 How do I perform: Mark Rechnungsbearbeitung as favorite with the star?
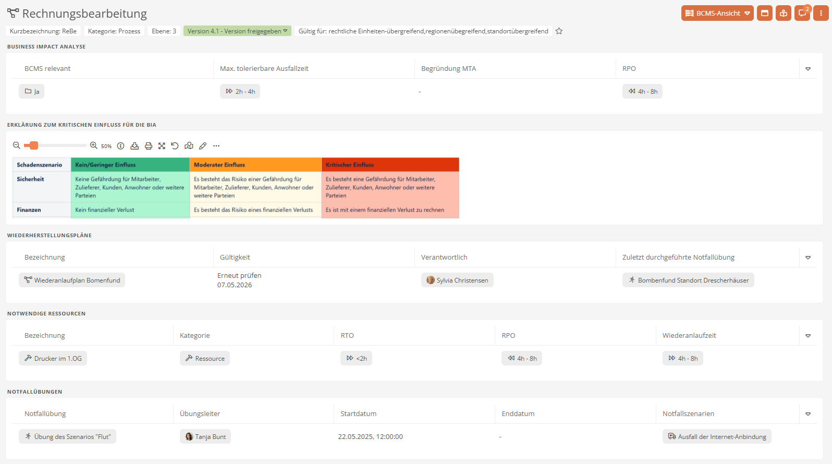point(559,31)
